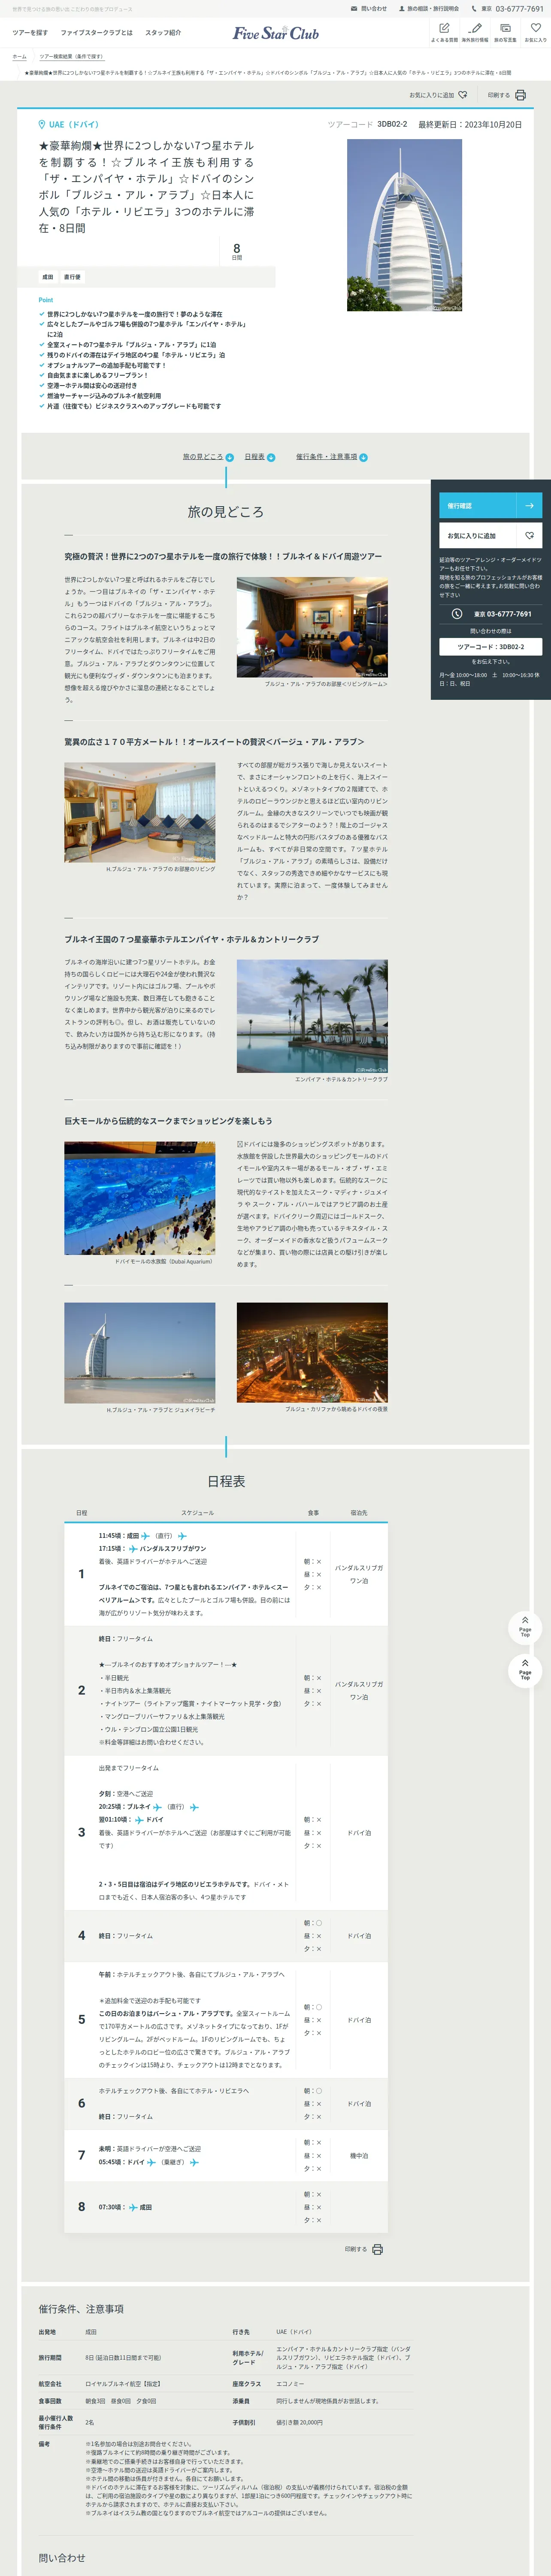Open スタッフ紹介 menu
Screen dimensions: 551x2576
pos(163,32)
